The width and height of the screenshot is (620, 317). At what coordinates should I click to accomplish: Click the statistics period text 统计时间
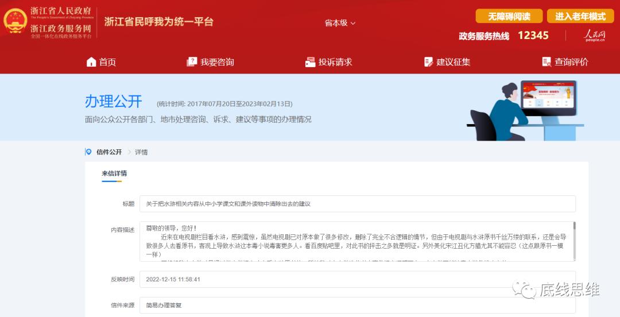224,104
